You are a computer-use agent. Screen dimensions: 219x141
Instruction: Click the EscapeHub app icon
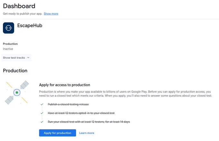click(x=8, y=28)
